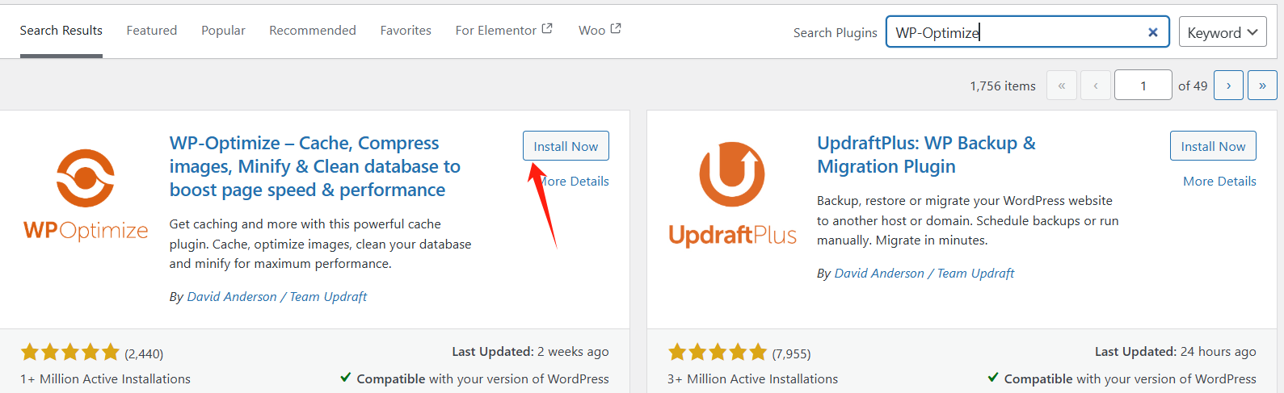Open the Woo external link tab
The width and height of the screenshot is (1284, 393).
(x=600, y=31)
